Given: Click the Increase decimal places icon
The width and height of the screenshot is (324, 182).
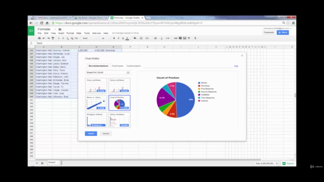Looking at the screenshot, I should tap(72, 38).
